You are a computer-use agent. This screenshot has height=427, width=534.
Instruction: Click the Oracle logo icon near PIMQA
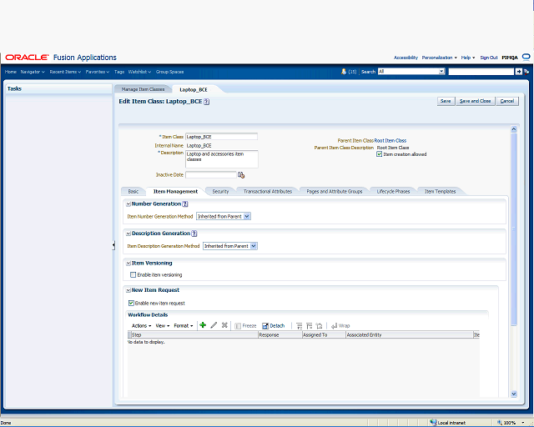point(526,58)
